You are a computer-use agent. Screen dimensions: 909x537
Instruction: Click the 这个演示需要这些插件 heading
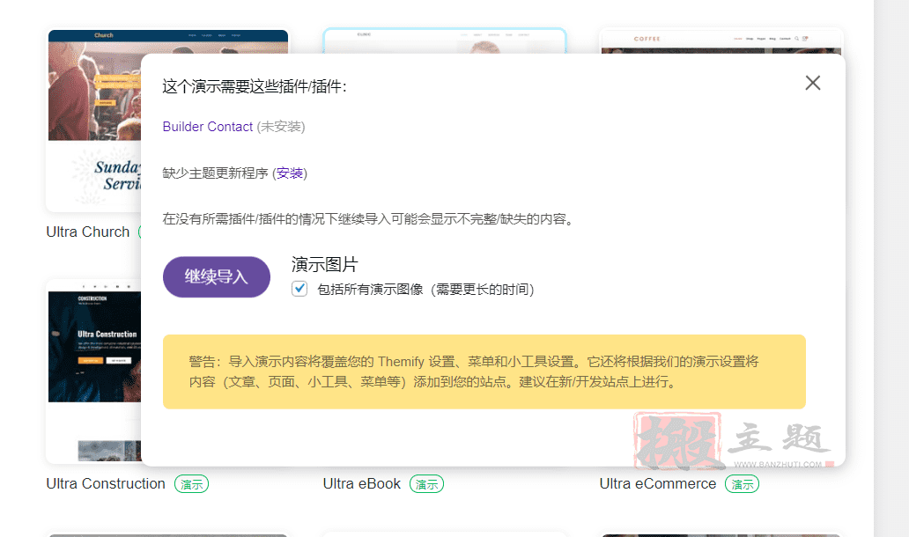(x=255, y=87)
